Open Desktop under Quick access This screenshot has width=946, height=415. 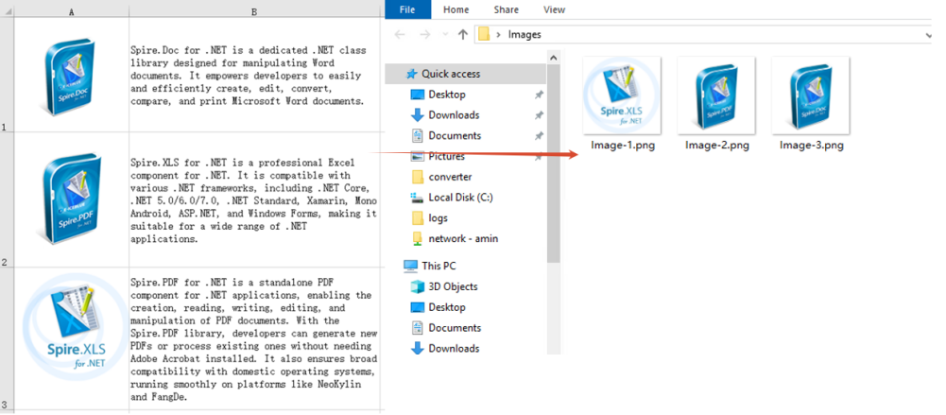(446, 95)
